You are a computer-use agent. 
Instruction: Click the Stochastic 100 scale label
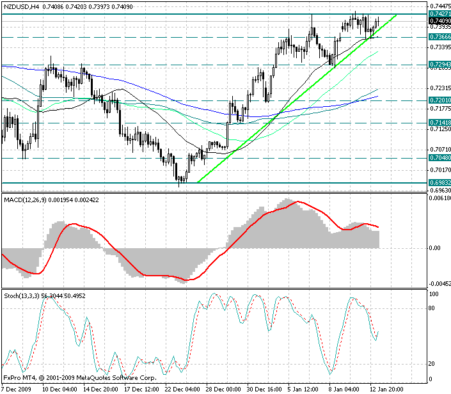[x=434, y=294]
